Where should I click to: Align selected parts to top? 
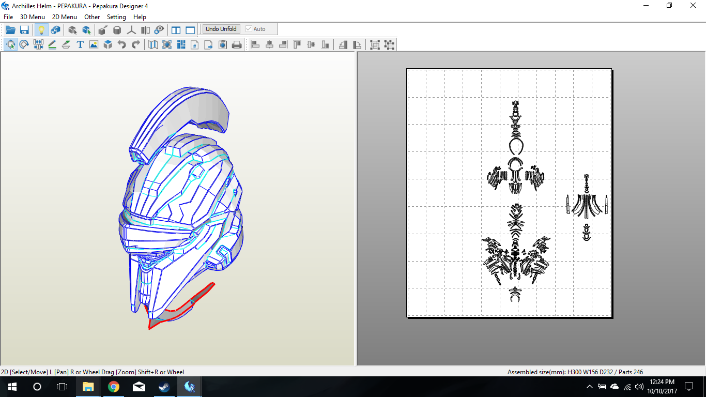(297, 44)
